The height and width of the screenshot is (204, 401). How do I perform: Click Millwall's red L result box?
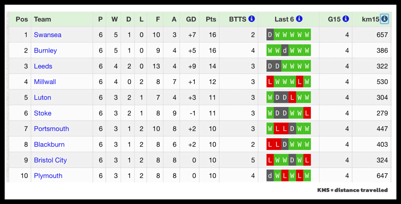point(270,82)
